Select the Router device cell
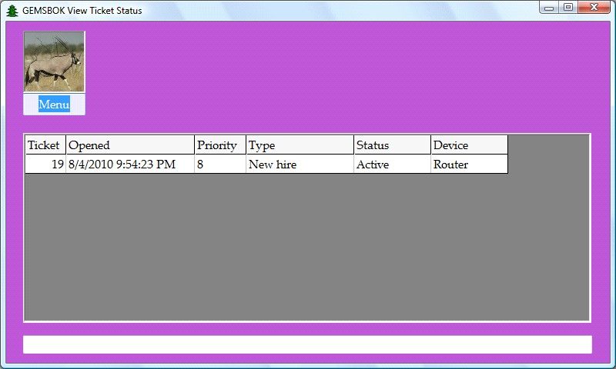The height and width of the screenshot is (369, 616). (x=468, y=165)
